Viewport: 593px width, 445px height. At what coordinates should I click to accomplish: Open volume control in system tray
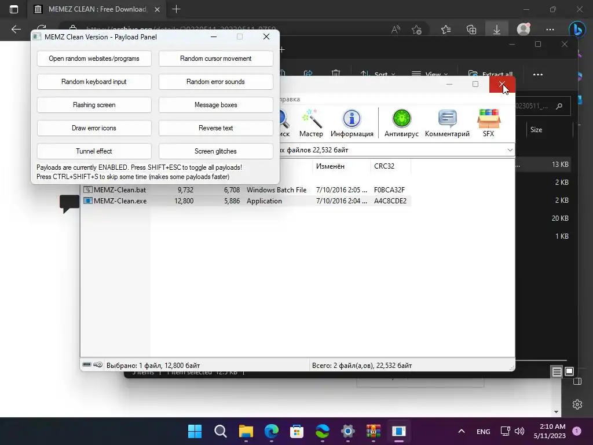tap(519, 431)
